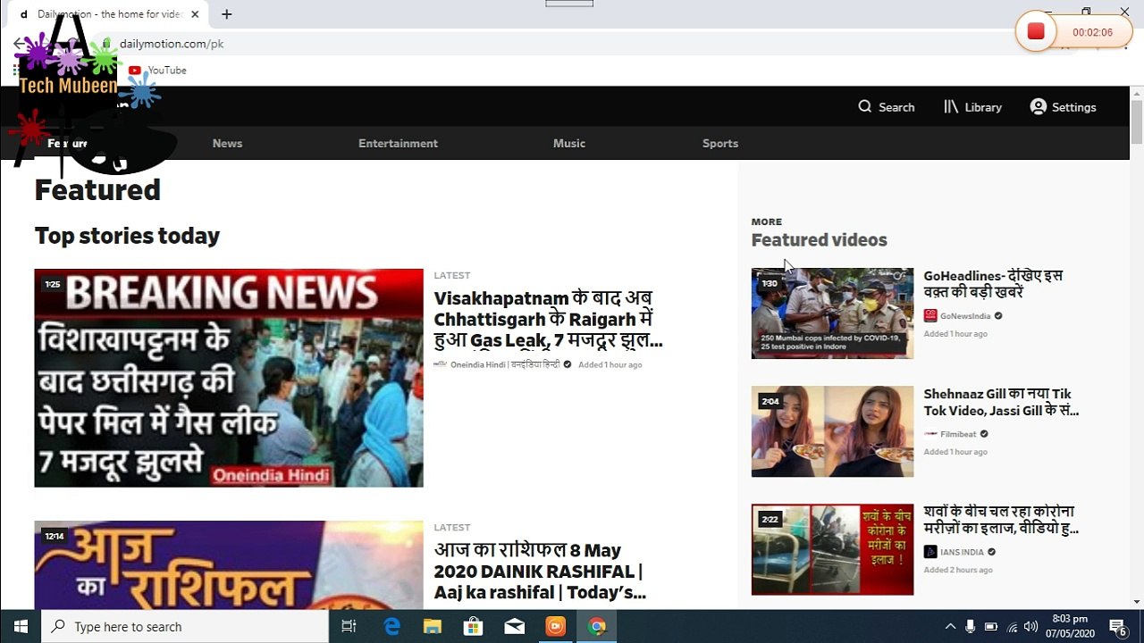Image resolution: width=1144 pixels, height=643 pixels.
Task: Open the Visakhapatnam Chhattisgarh Raigarh Gas Leak headline
Action: click(x=548, y=319)
